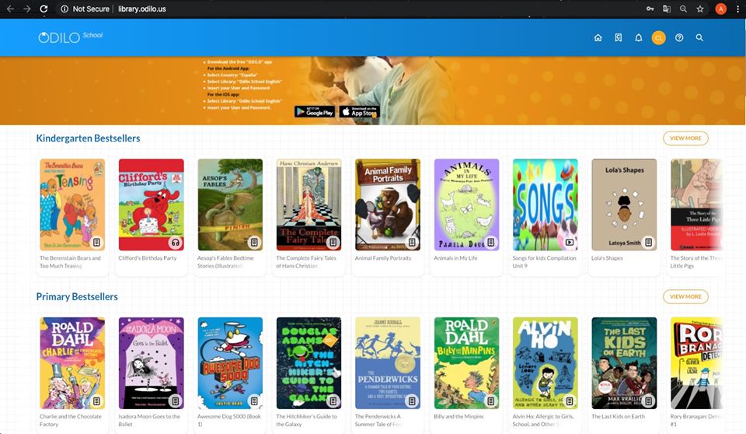Click the Google Play download badge
This screenshot has width=746, height=434.
coord(315,112)
